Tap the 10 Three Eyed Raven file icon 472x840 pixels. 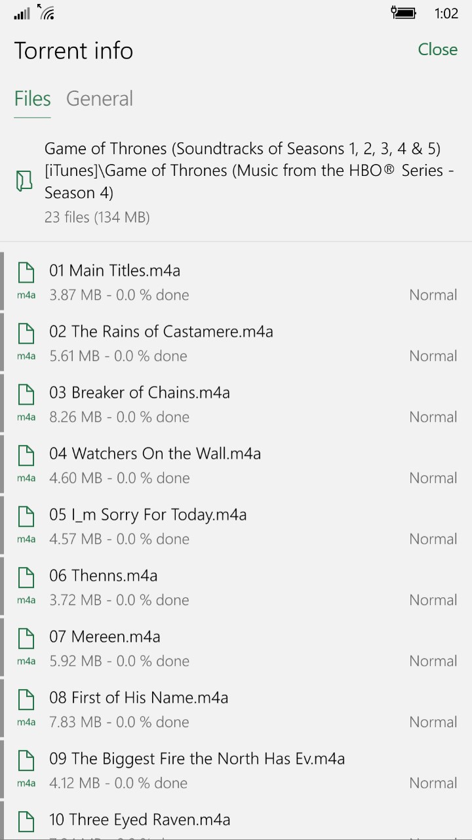point(26,822)
